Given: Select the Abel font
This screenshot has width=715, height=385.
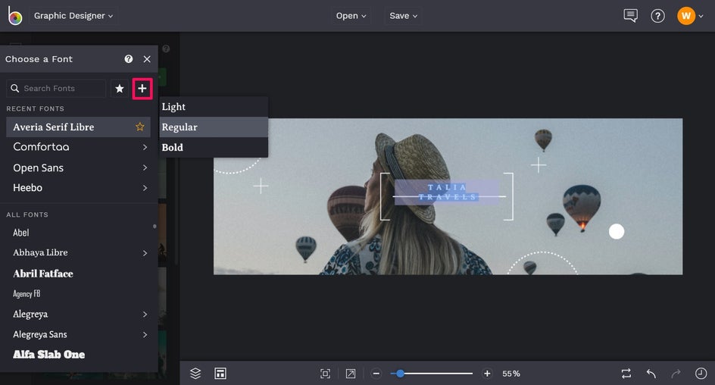Looking at the screenshot, I should (x=21, y=233).
